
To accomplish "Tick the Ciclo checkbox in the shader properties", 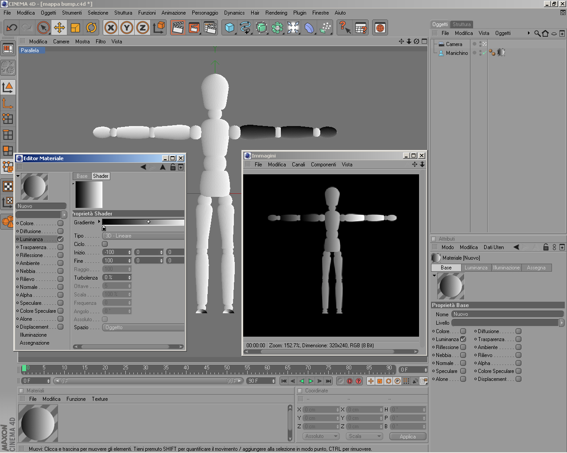I will point(105,244).
